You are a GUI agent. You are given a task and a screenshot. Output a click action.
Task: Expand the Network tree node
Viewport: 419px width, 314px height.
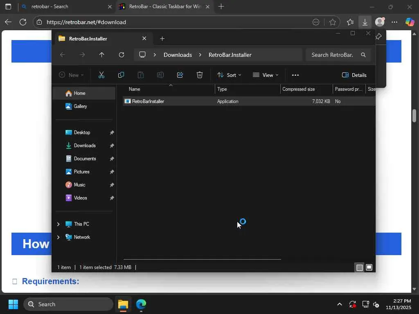point(58,237)
